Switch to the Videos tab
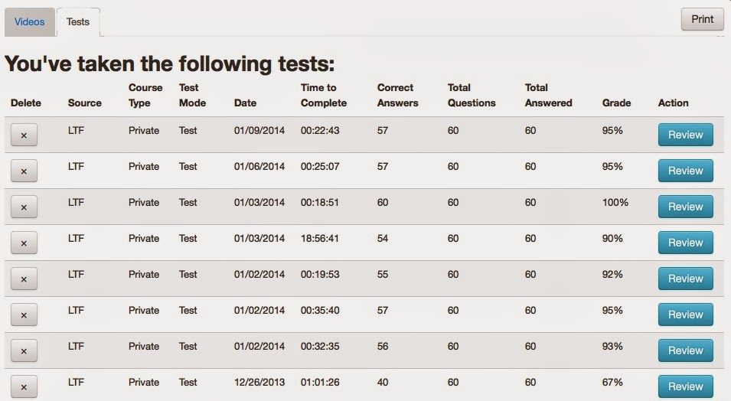Image resolution: width=731 pixels, height=401 pixels. (30, 21)
